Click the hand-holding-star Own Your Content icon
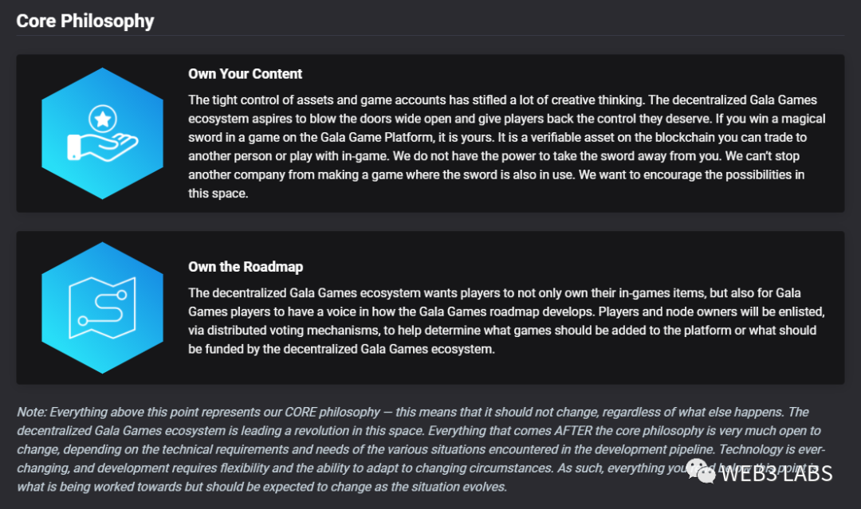This screenshot has width=861, height=509. coord(102,133)
